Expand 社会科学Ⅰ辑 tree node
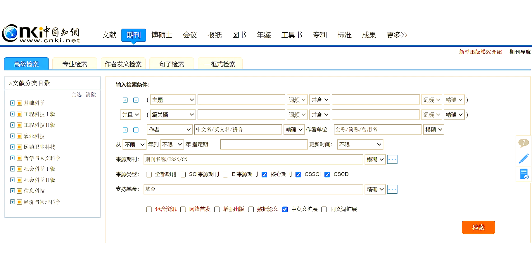Viewport: 532px width, 257px height. pos(13,169)
